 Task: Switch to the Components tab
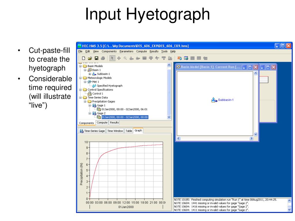coord(86,123)
